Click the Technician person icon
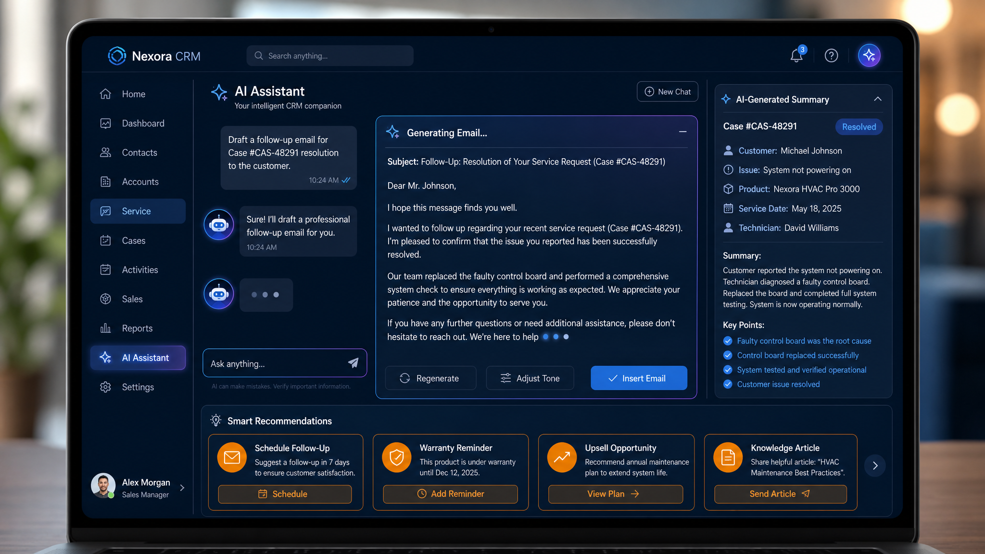This screenshot has width=985, height=554. coord(728,227)
